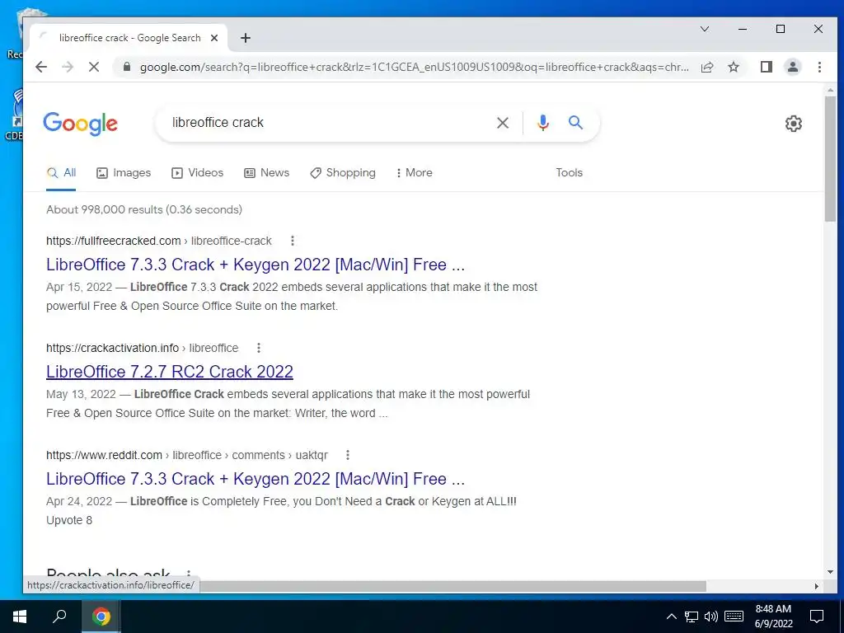This screenshot has height=633, width=844.
Task: Go to the Google logo homepage
Action: point(80,124)
